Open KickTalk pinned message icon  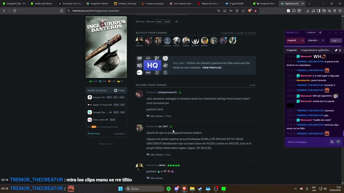tap(336, 50)
